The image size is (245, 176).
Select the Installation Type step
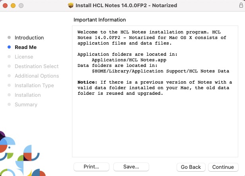click(x=34, y=85)
